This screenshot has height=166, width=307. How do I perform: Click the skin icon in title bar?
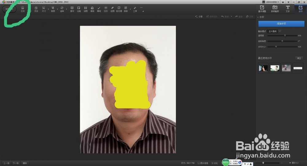click(283, 2)
